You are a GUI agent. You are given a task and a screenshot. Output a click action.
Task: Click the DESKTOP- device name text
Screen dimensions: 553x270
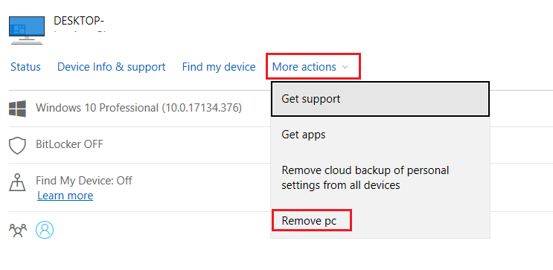[79, 21]
